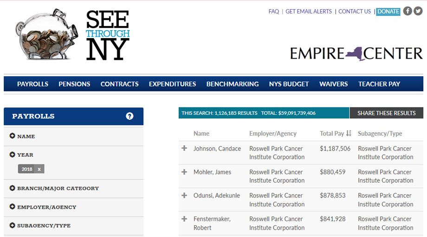Sort by Total Pay column arrow icon

[349, 133]
